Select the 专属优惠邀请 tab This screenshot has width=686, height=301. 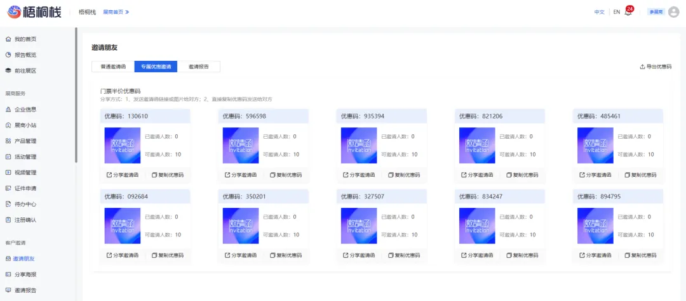[156, 67]
